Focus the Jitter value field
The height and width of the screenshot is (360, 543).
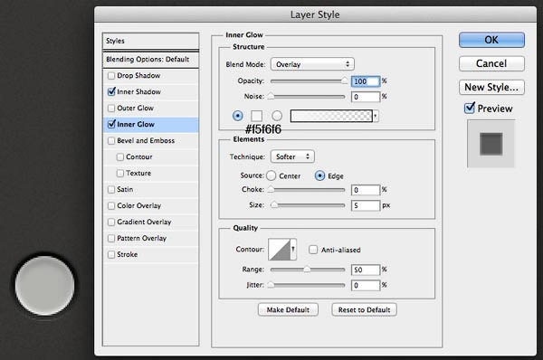366,285
